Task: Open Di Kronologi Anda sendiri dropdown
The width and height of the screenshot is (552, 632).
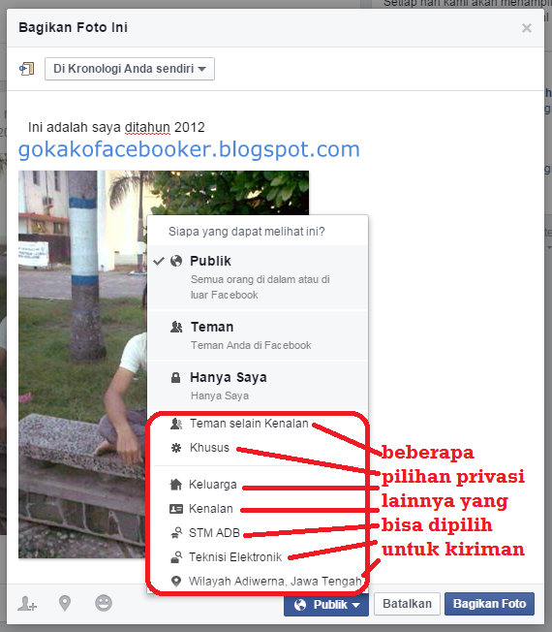Action: coord(130,69)
